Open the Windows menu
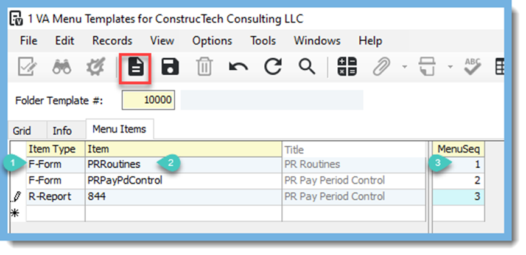Viewport: 526px width, 255px height. pos(317,41)
